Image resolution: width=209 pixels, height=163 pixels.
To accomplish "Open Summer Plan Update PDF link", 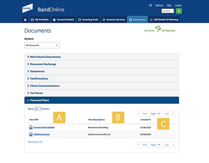I will 44,127.
